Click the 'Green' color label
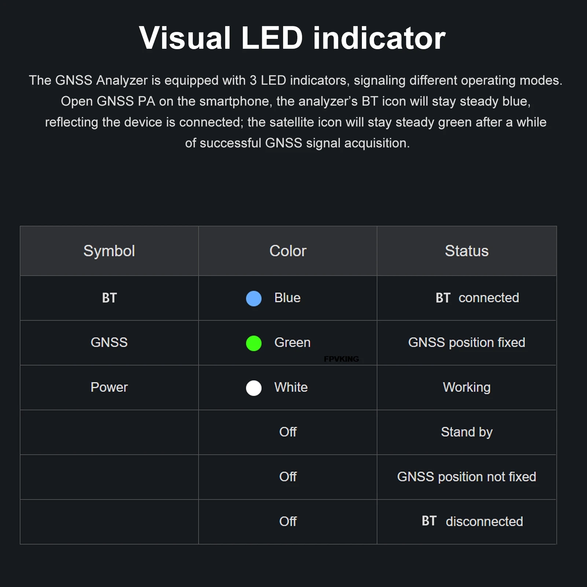587x587 pixels. (x=293, y=342)
